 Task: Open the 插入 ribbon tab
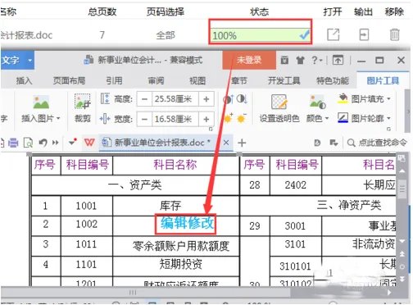click(24, 80)
